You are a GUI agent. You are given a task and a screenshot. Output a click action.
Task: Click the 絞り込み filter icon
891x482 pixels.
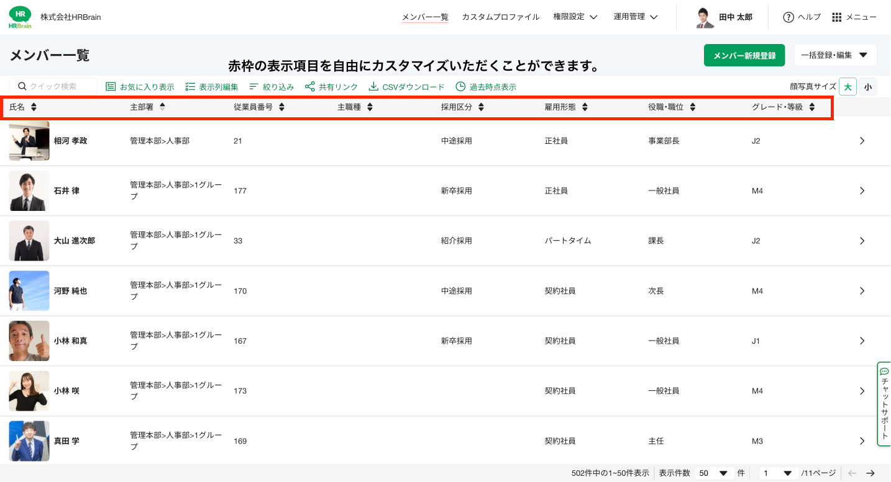point(254,87)
